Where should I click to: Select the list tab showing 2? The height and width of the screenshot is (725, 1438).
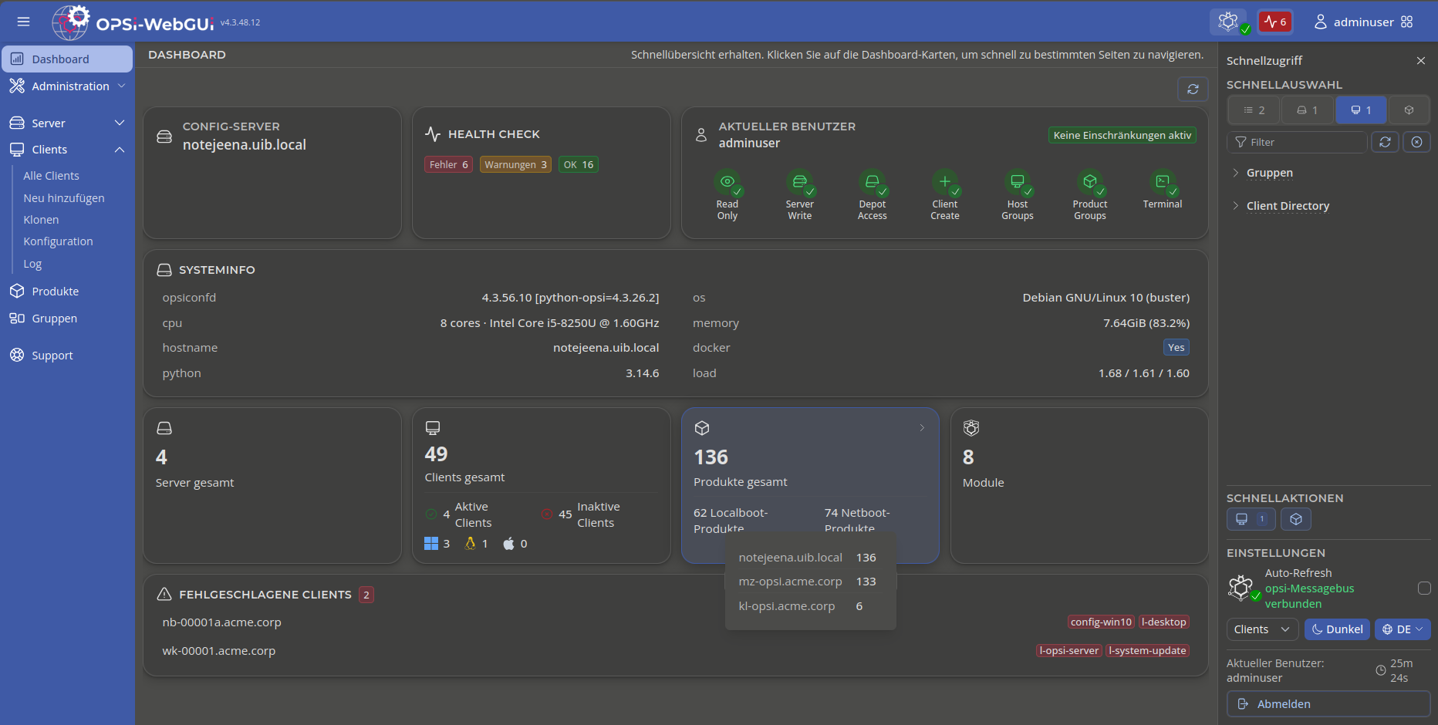pyautogui.click(x=1254, y=110)
